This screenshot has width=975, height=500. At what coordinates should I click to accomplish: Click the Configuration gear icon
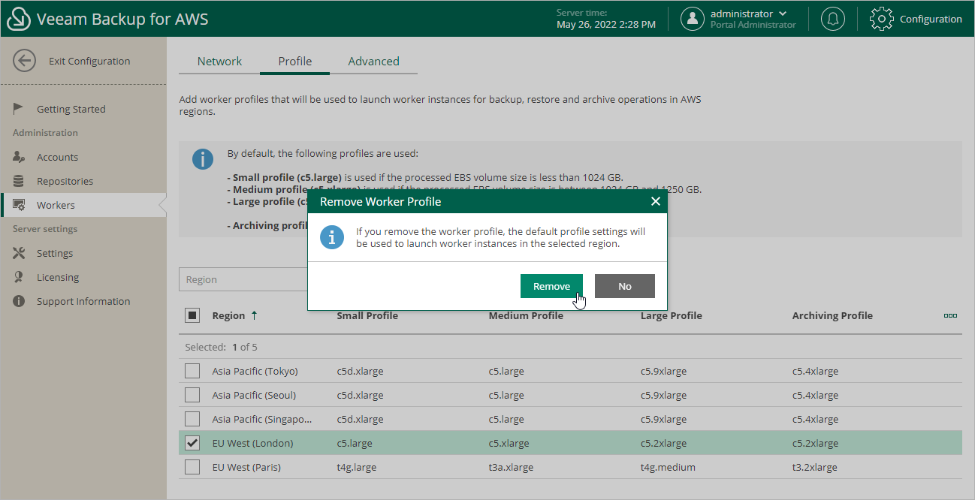pyautogui.click(x=882, y=19)
